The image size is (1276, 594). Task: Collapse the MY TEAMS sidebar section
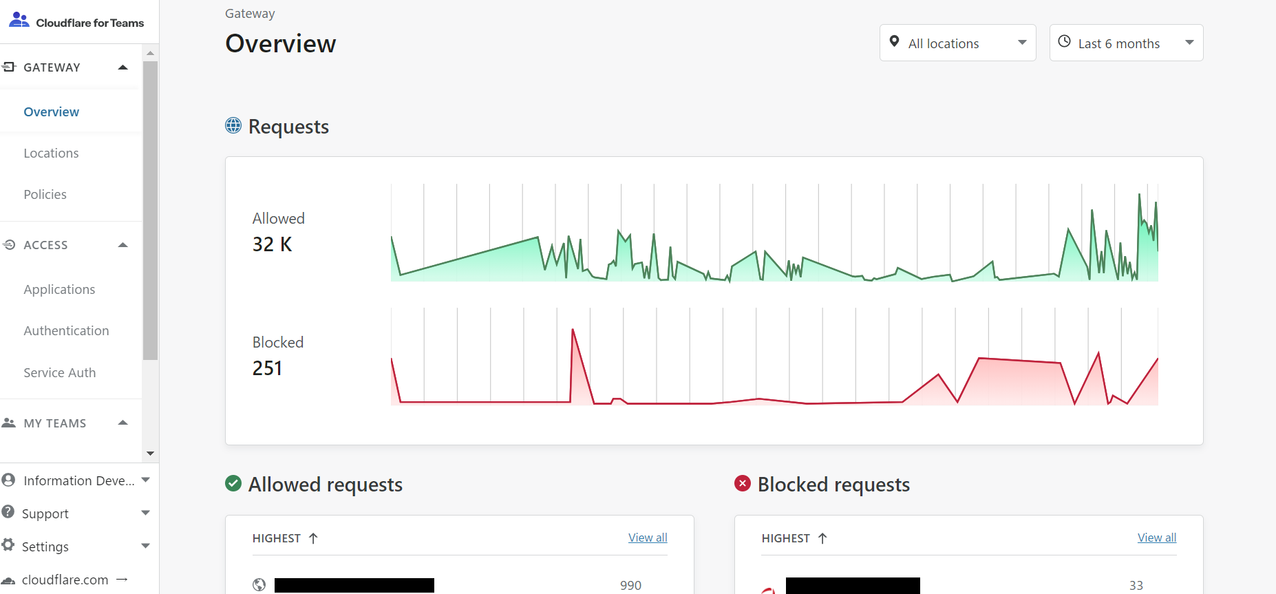[123, 423]
